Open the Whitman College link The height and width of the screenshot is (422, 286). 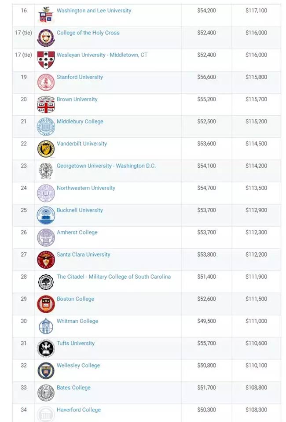point(77,321)
